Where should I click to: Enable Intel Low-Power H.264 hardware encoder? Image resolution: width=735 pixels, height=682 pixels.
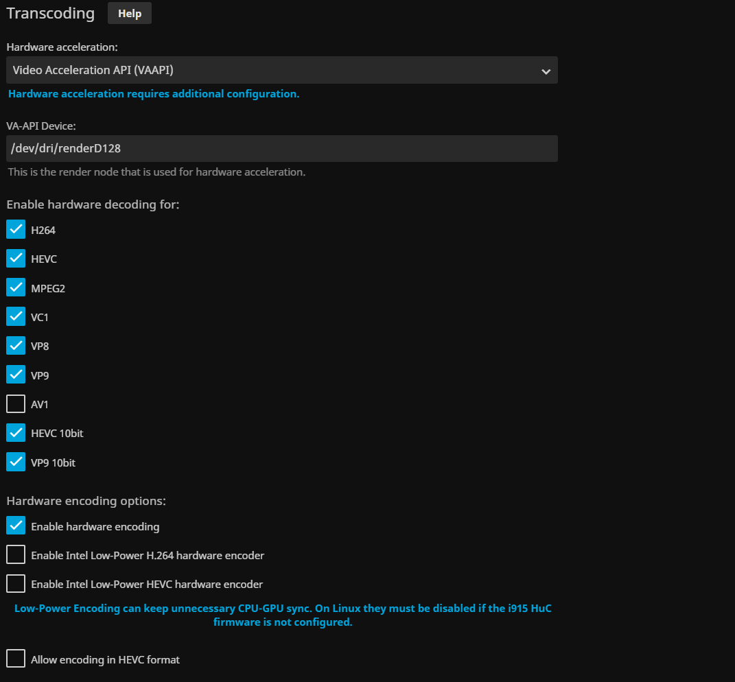tap(16, 555)
